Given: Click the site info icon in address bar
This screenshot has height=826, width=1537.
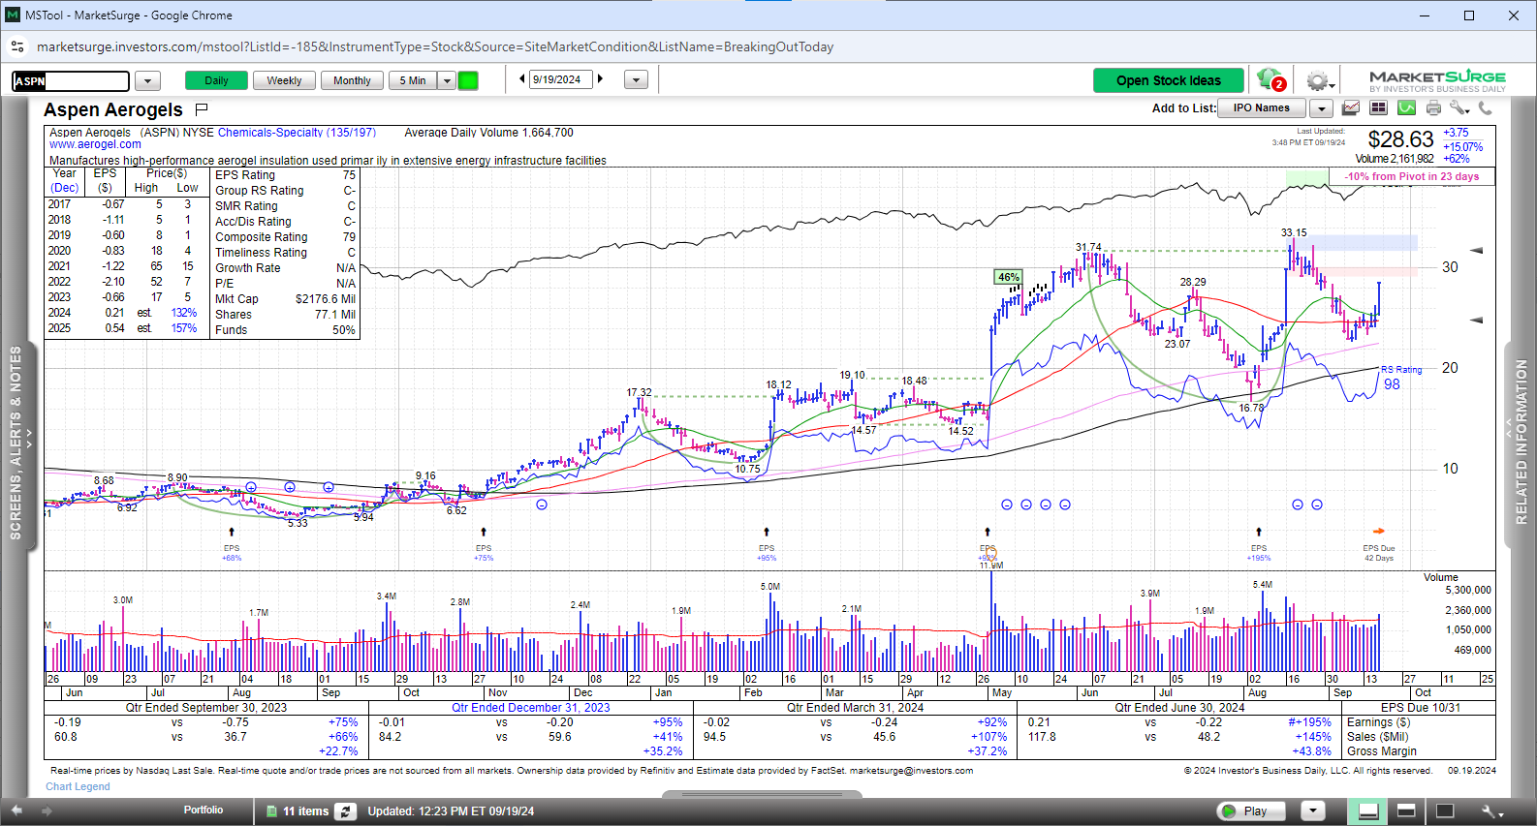Looking at the screenshot, I should [x=17, y=46].
